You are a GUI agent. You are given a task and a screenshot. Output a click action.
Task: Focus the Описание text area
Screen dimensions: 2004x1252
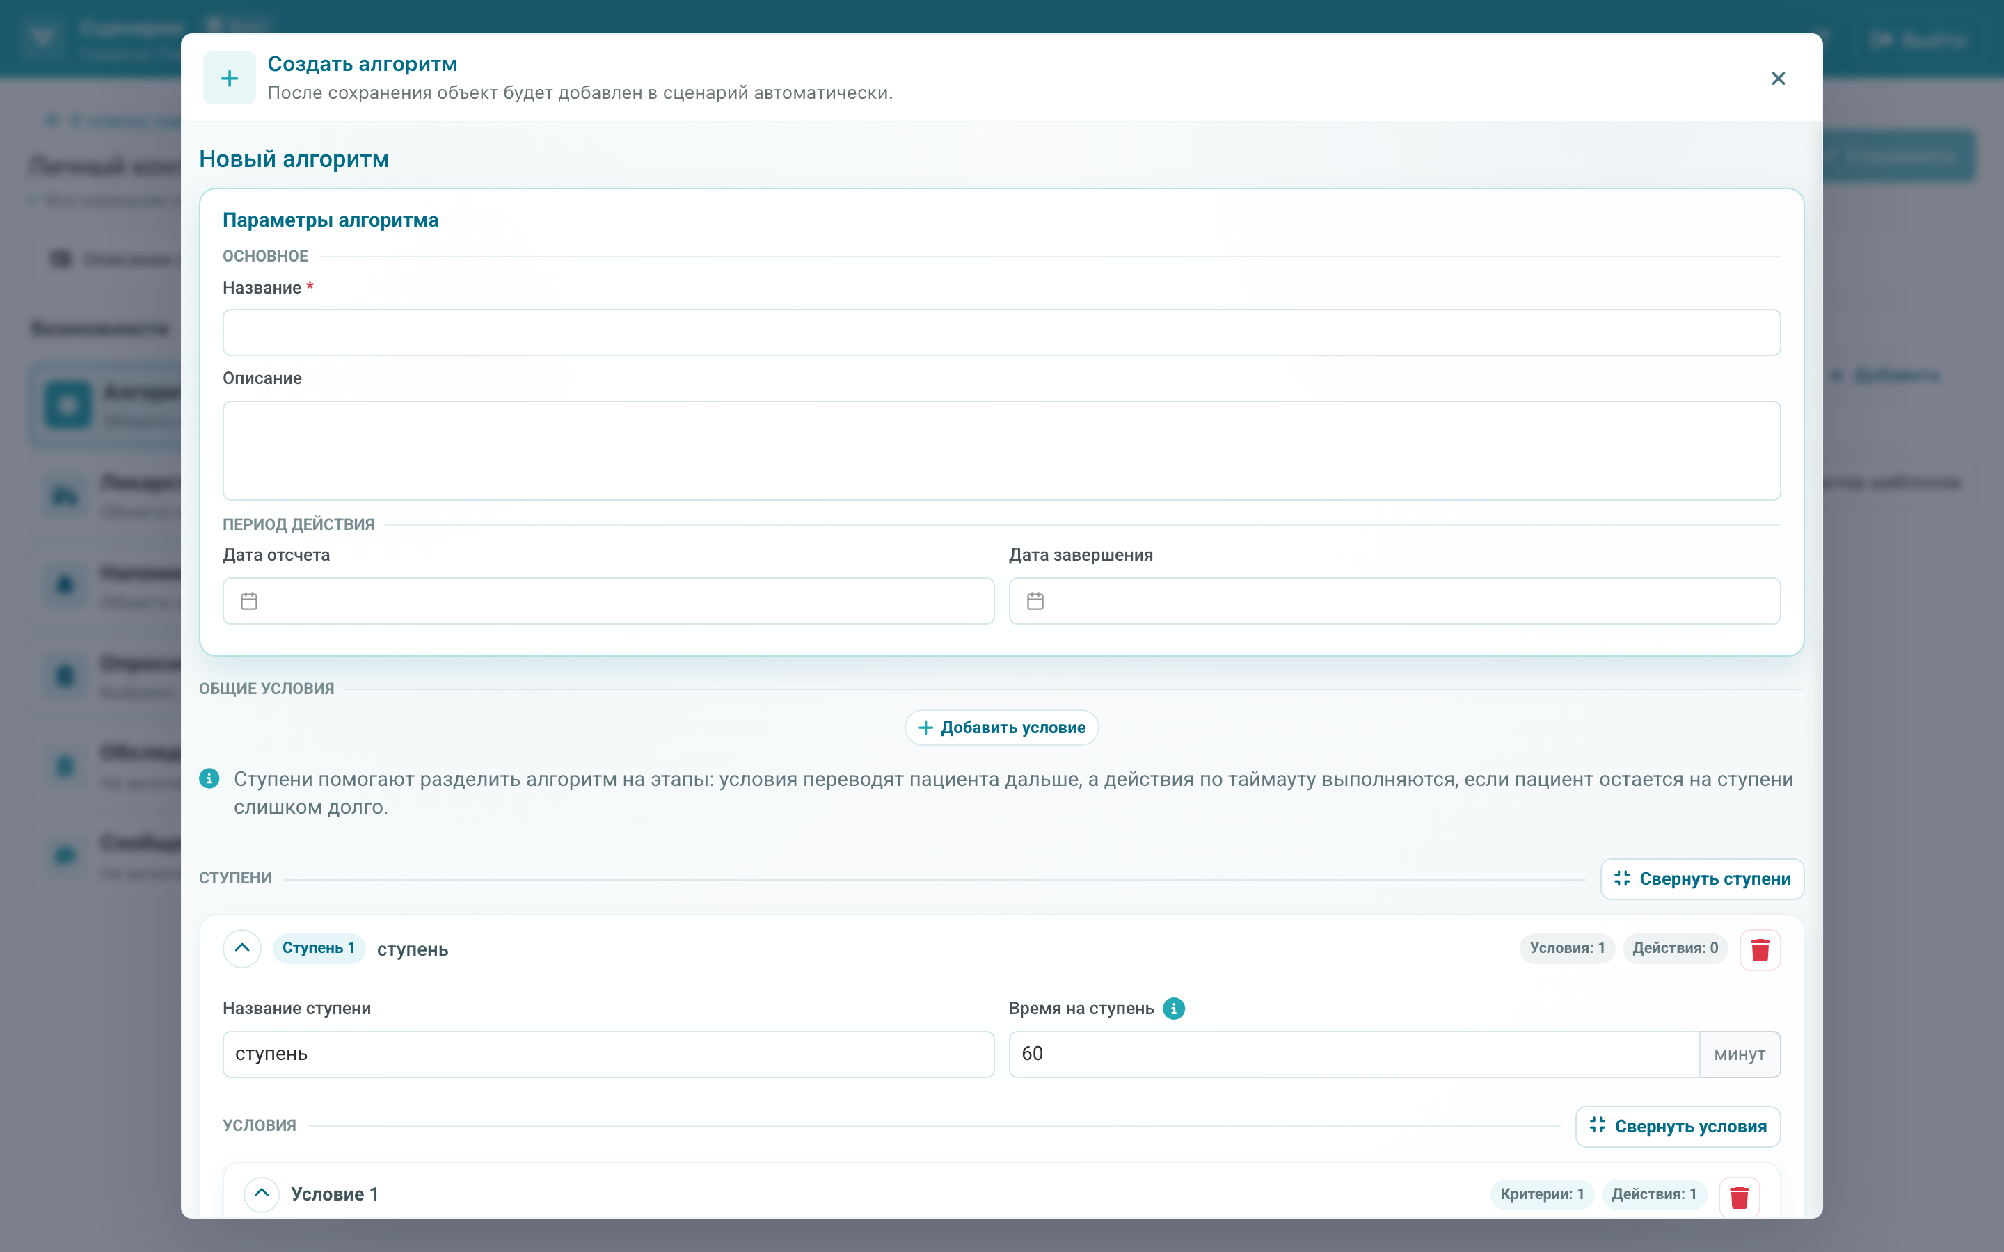1001,451
